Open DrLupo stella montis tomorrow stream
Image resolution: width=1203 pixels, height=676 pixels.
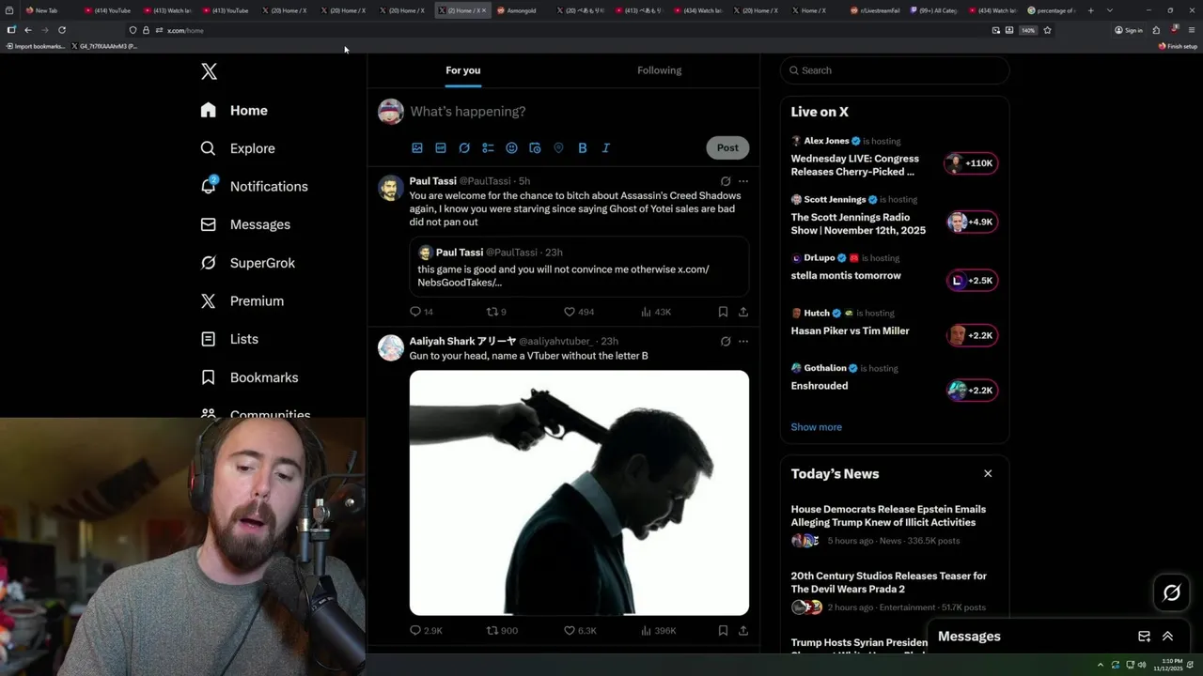(x=894, y=272)
